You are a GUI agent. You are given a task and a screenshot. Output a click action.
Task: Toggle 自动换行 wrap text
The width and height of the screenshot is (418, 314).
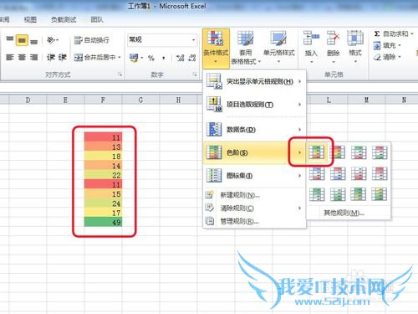pos(92,40)
